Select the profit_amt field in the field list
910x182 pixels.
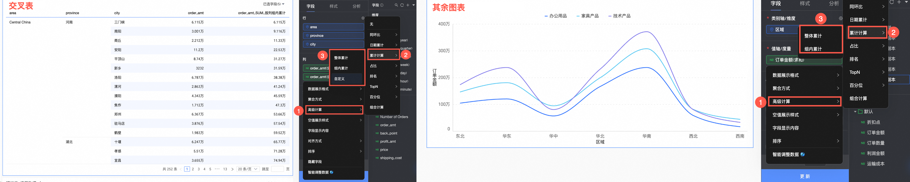click(x=388, y=141)
